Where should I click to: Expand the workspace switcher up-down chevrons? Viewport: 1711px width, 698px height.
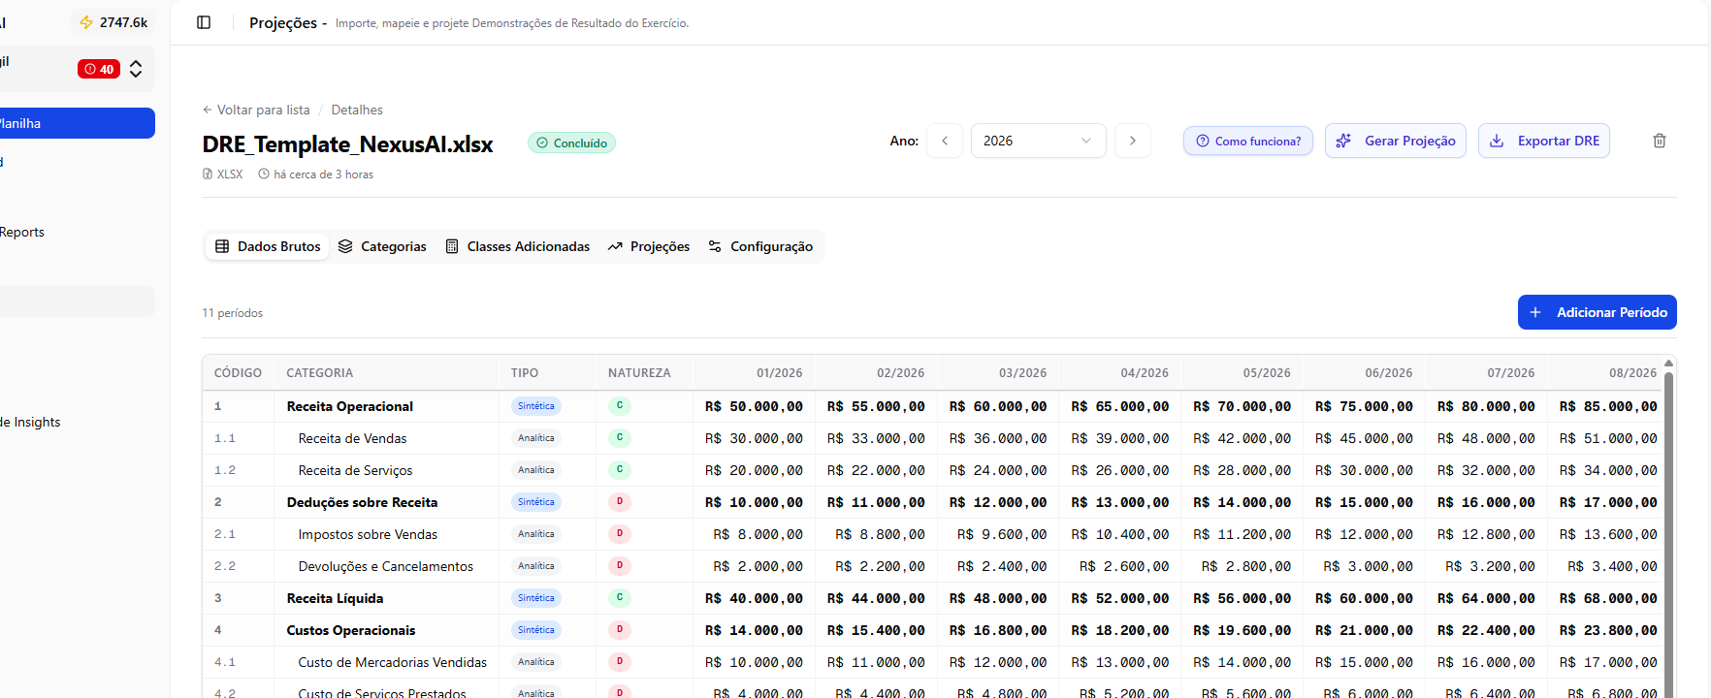136,69
